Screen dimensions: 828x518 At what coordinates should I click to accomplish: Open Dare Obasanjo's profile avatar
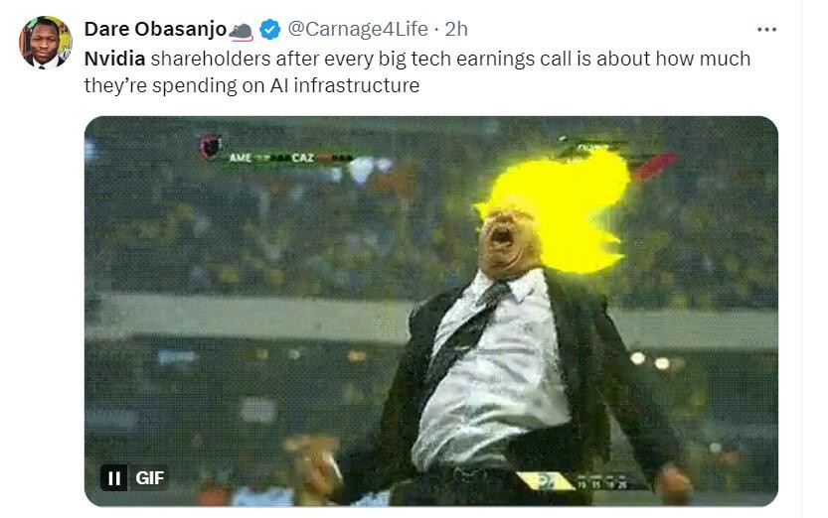(x=46, y=42)
